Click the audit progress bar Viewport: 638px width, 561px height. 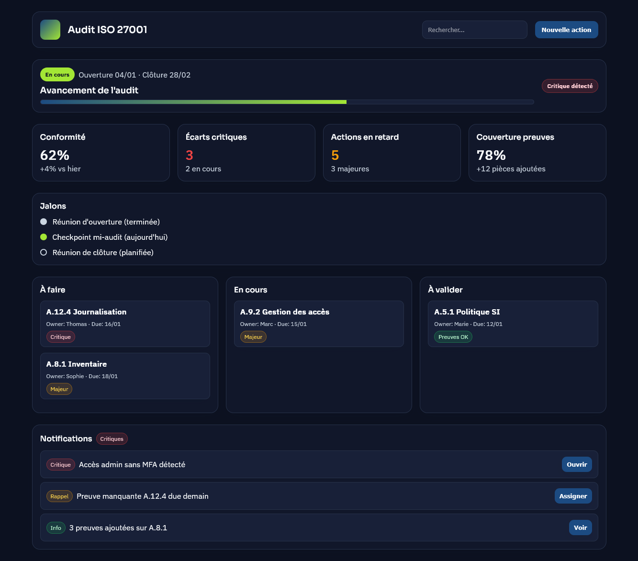[287, 102]
